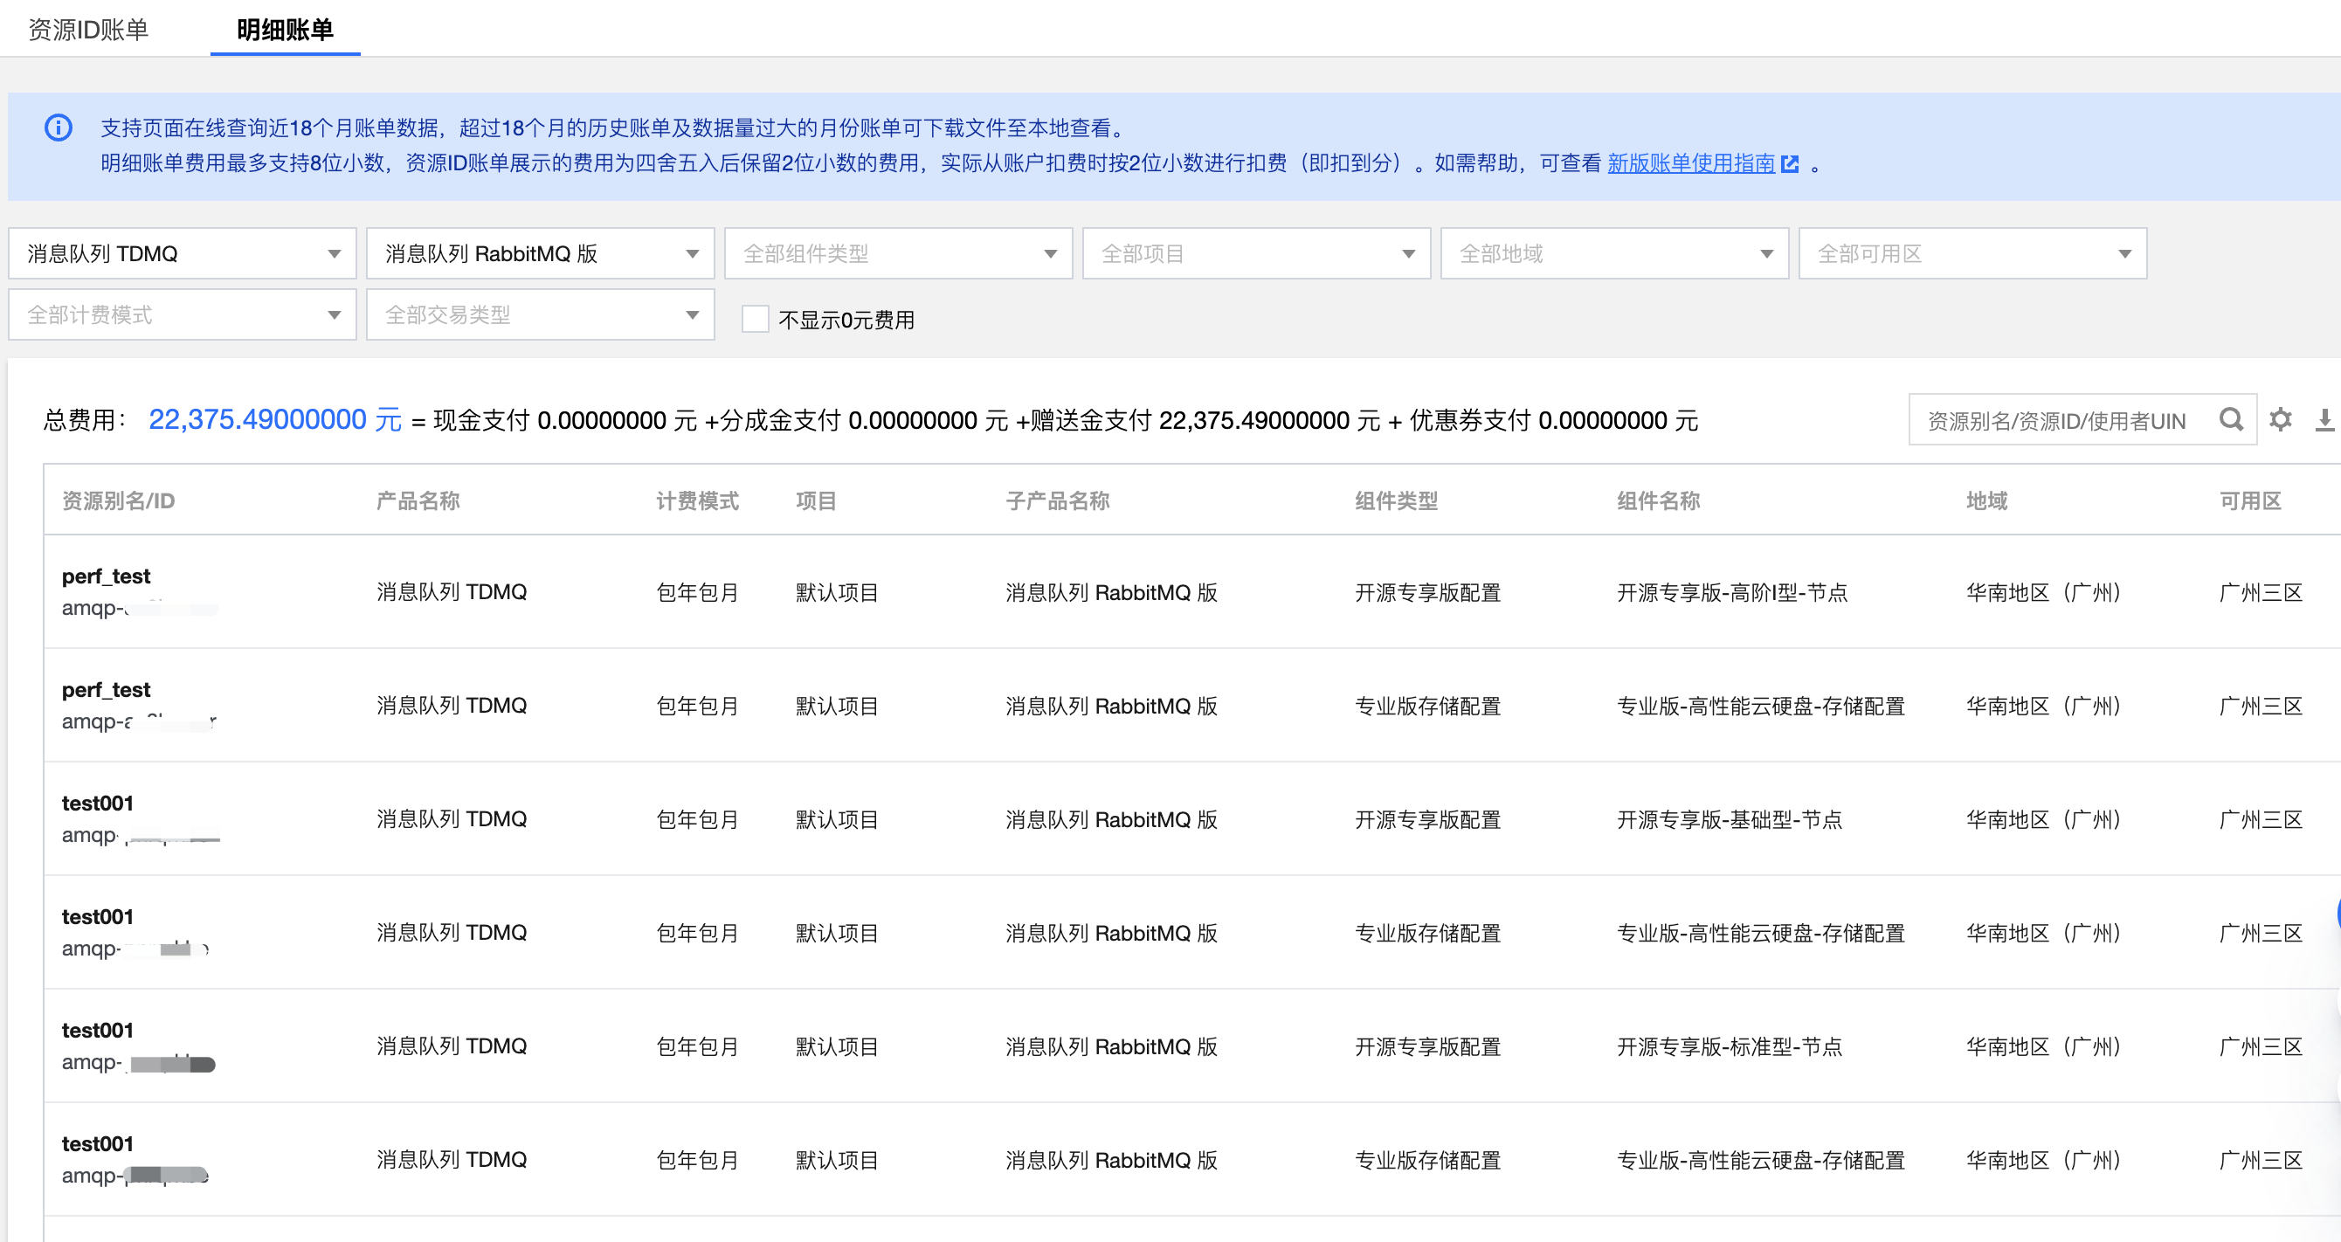Click 可用区 column header
Screen dimensions: 2341x1242
pos(2250,500)
